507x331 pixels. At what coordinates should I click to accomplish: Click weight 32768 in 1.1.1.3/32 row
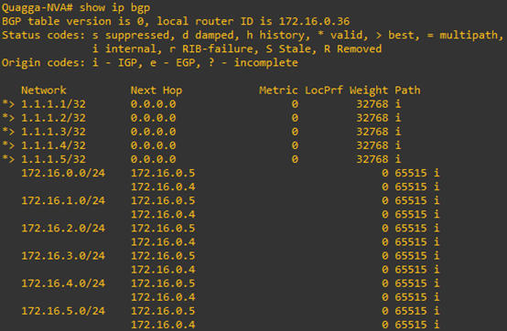coord(372,132)
